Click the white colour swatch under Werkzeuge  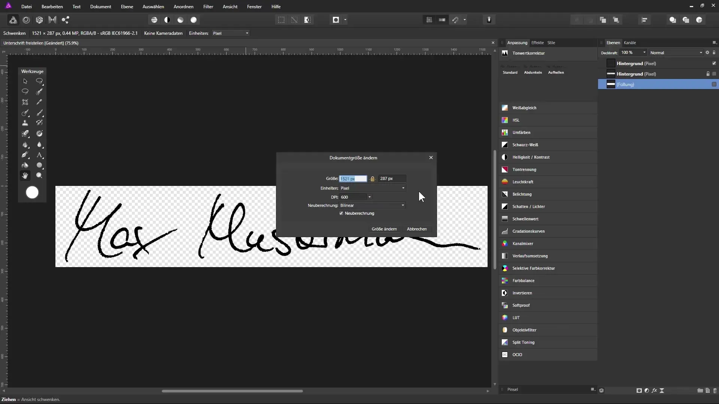[32, 193]
